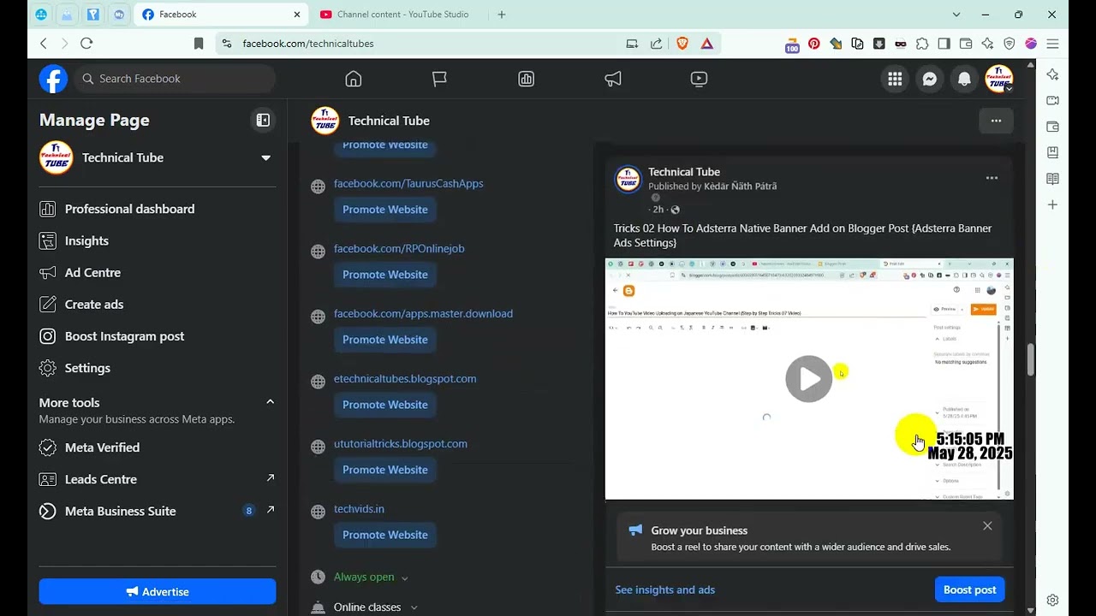Open the Brave Wallet icon in toolbar

pos(965,44)
